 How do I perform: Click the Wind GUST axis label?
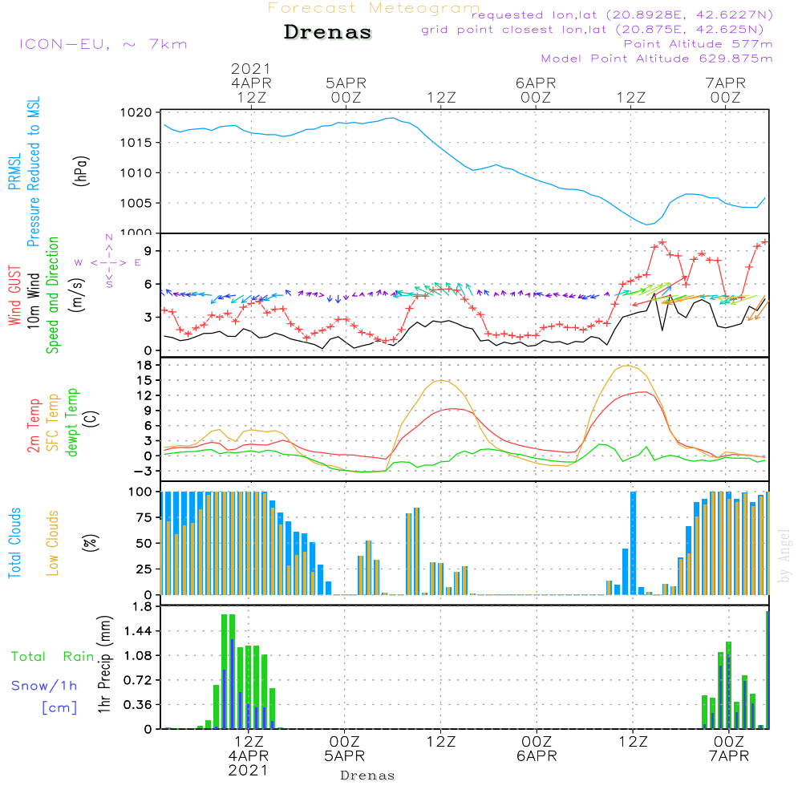(x=15, y=294)
